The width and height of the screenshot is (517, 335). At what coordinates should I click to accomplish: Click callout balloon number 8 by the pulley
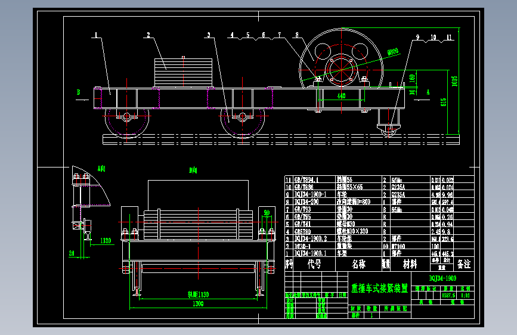[x=297, y=35]
